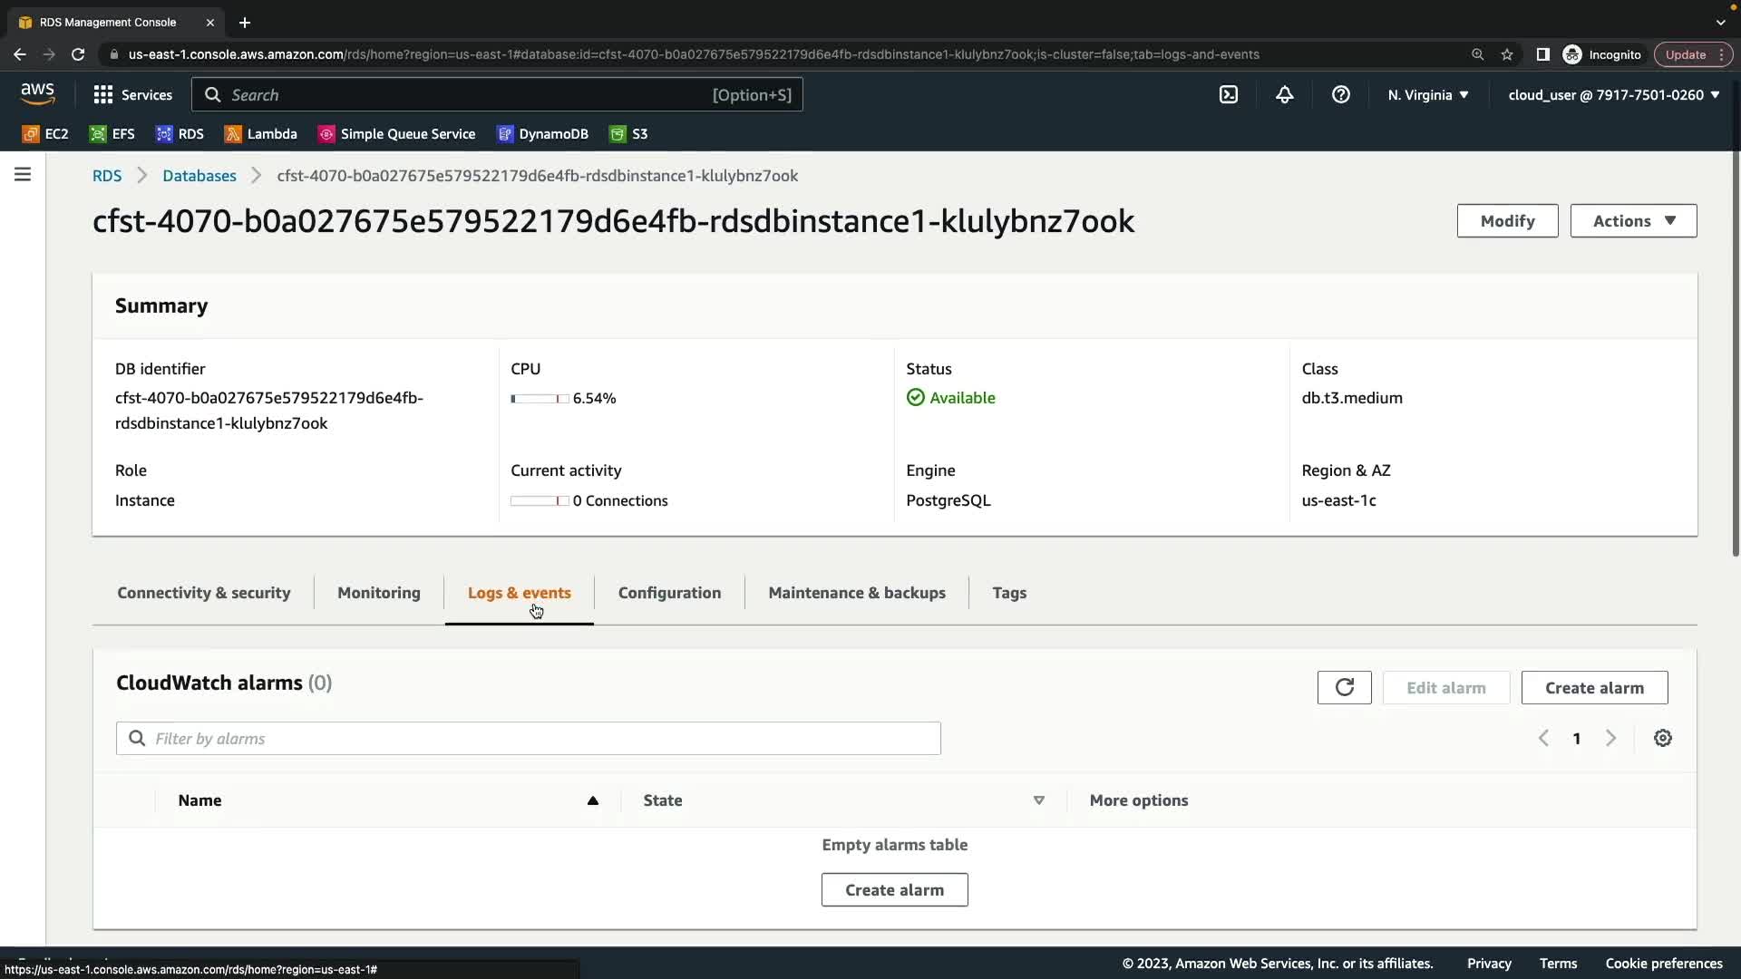Go to Databases breadcrumb link
The image size is (1741, 979).
(x=199, y=176)
